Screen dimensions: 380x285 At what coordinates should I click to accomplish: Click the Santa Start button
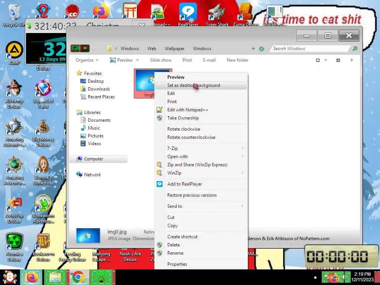pyautogui.click(x=9, y=277)
